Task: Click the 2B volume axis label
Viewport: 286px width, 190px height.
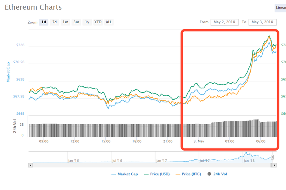Action: [x=22, y=125]
